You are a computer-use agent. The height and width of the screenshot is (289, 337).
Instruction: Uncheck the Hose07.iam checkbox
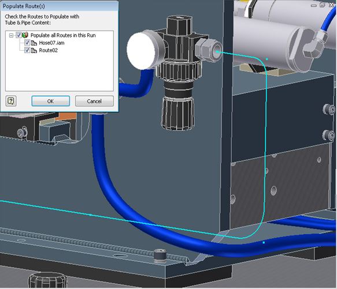pos(27,43)
